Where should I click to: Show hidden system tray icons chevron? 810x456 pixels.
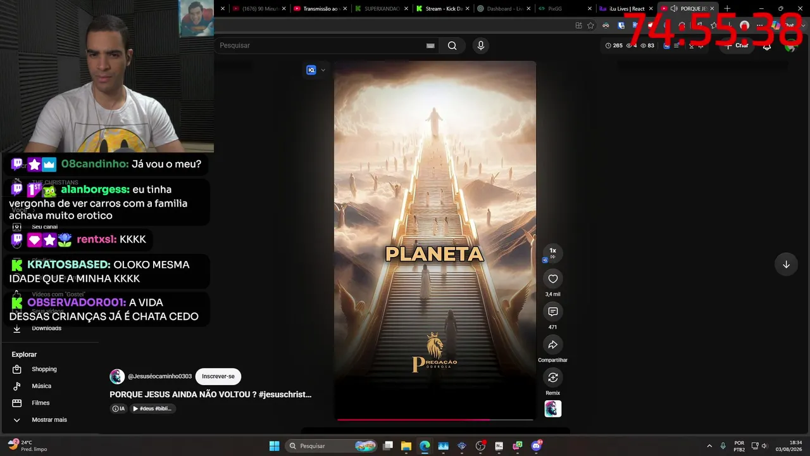[709, 446]
